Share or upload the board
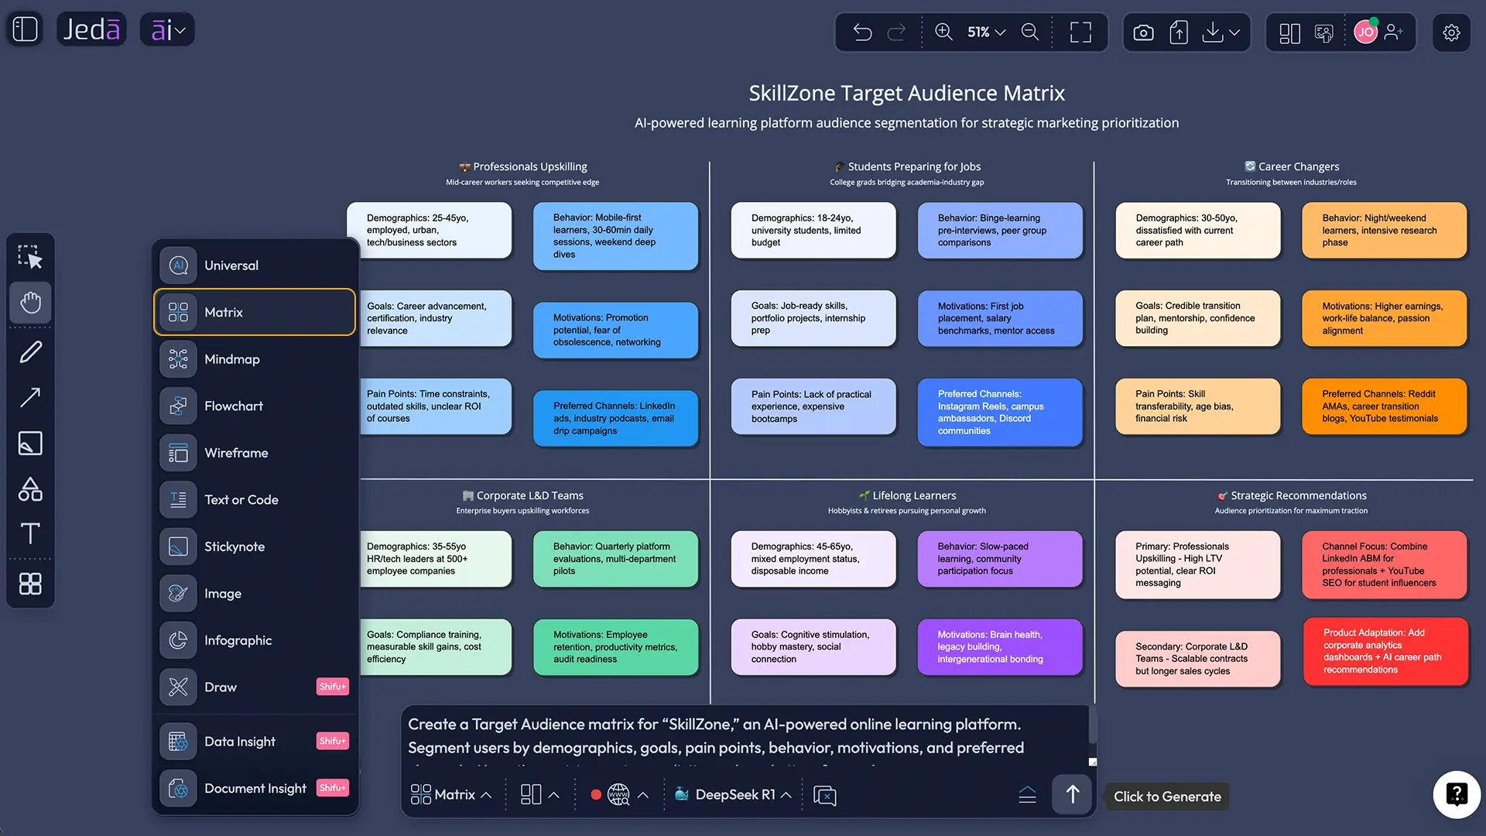Screen dimensions: 1486x836 coord(1178,33)
